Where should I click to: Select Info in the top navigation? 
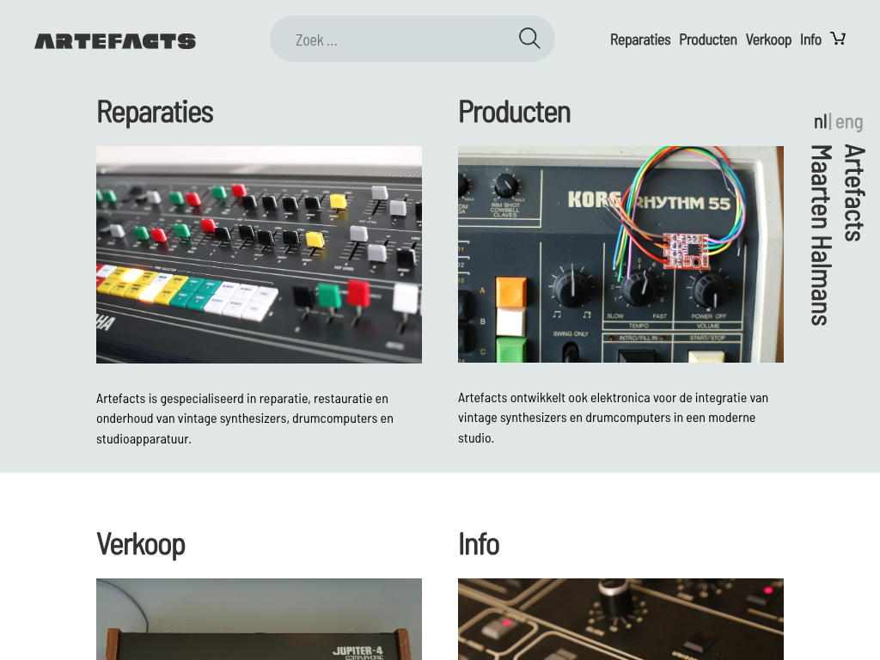810,40
